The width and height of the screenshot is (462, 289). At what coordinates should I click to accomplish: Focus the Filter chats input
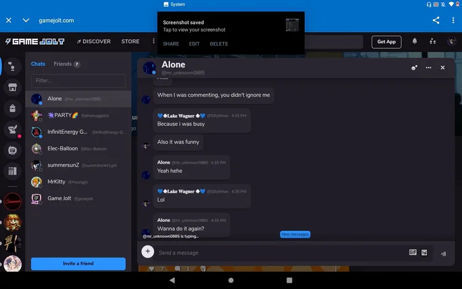78,81
